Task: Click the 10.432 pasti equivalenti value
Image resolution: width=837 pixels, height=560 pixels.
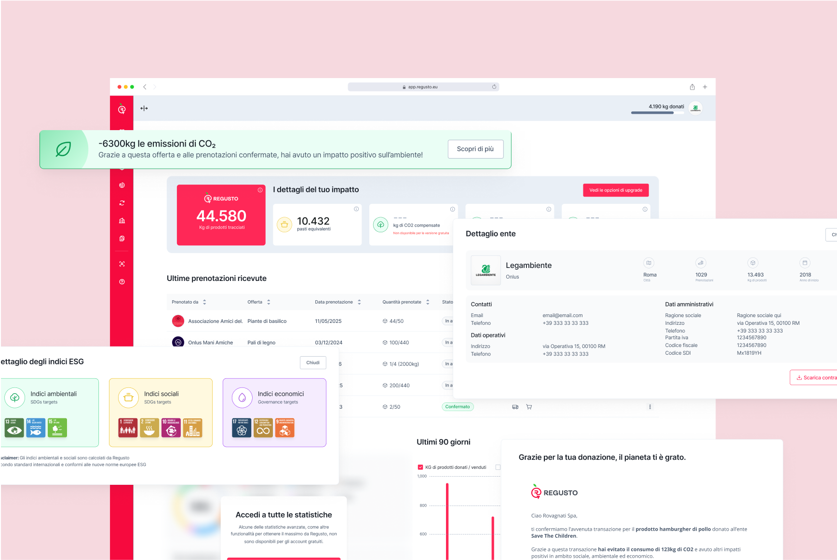Action: click(x=313, y=221)
